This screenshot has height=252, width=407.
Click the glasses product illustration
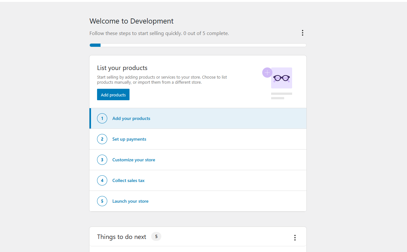pyautogui.click(x=282, y=78)
